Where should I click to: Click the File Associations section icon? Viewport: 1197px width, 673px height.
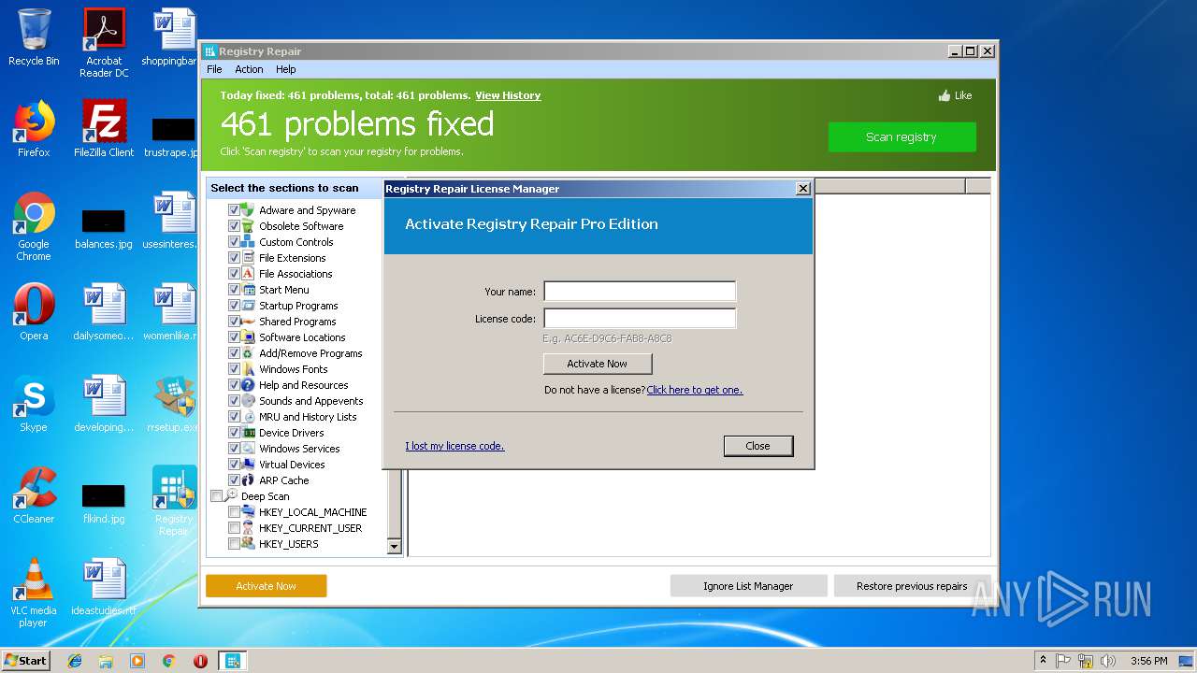[248, 274]
